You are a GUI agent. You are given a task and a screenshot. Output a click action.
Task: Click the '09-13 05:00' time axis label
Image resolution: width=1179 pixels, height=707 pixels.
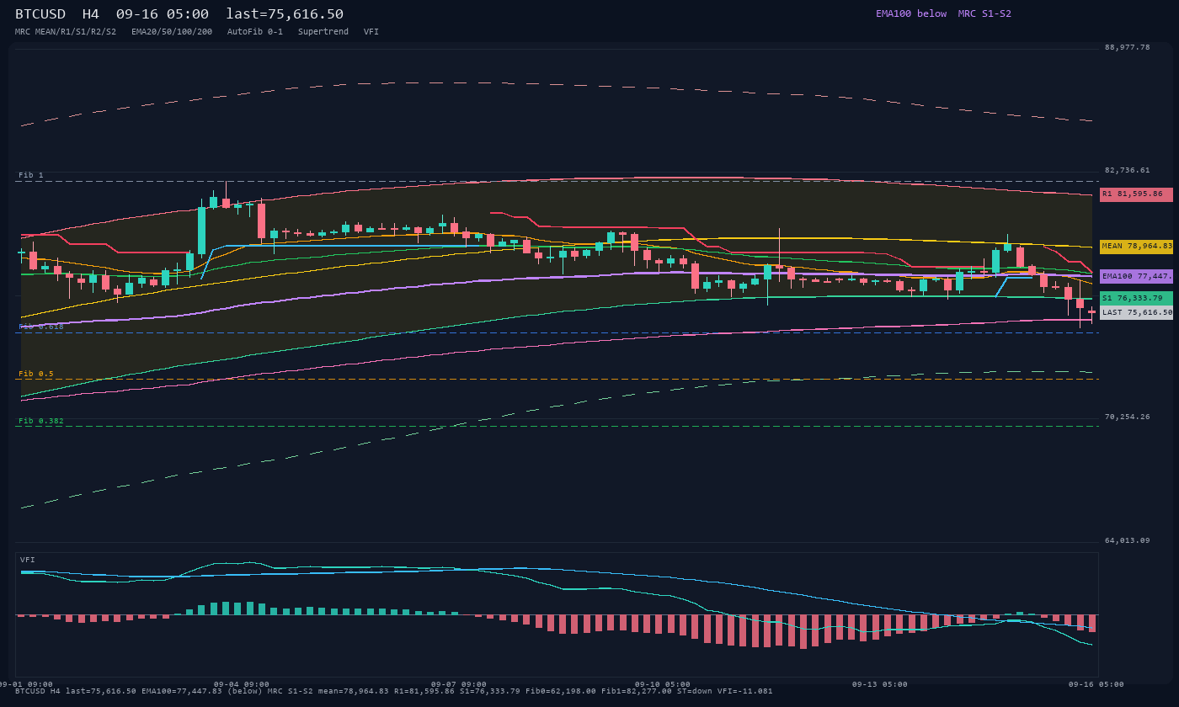coord(880,684)
